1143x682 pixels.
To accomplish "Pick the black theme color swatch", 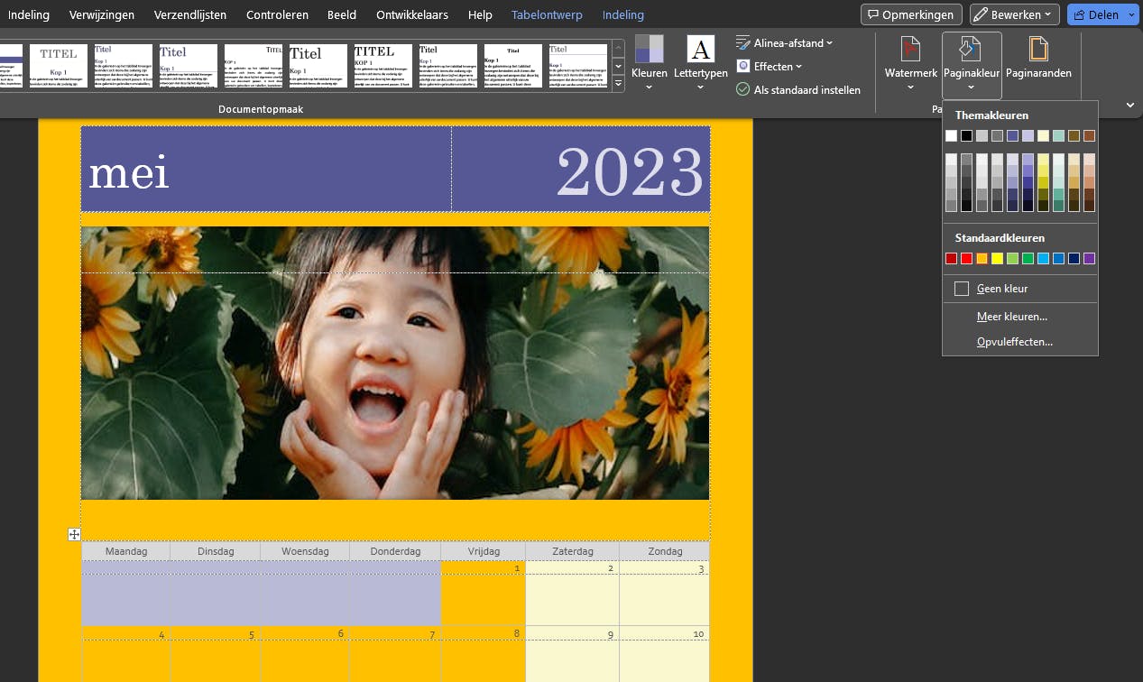I will click(x=966, y=136).
